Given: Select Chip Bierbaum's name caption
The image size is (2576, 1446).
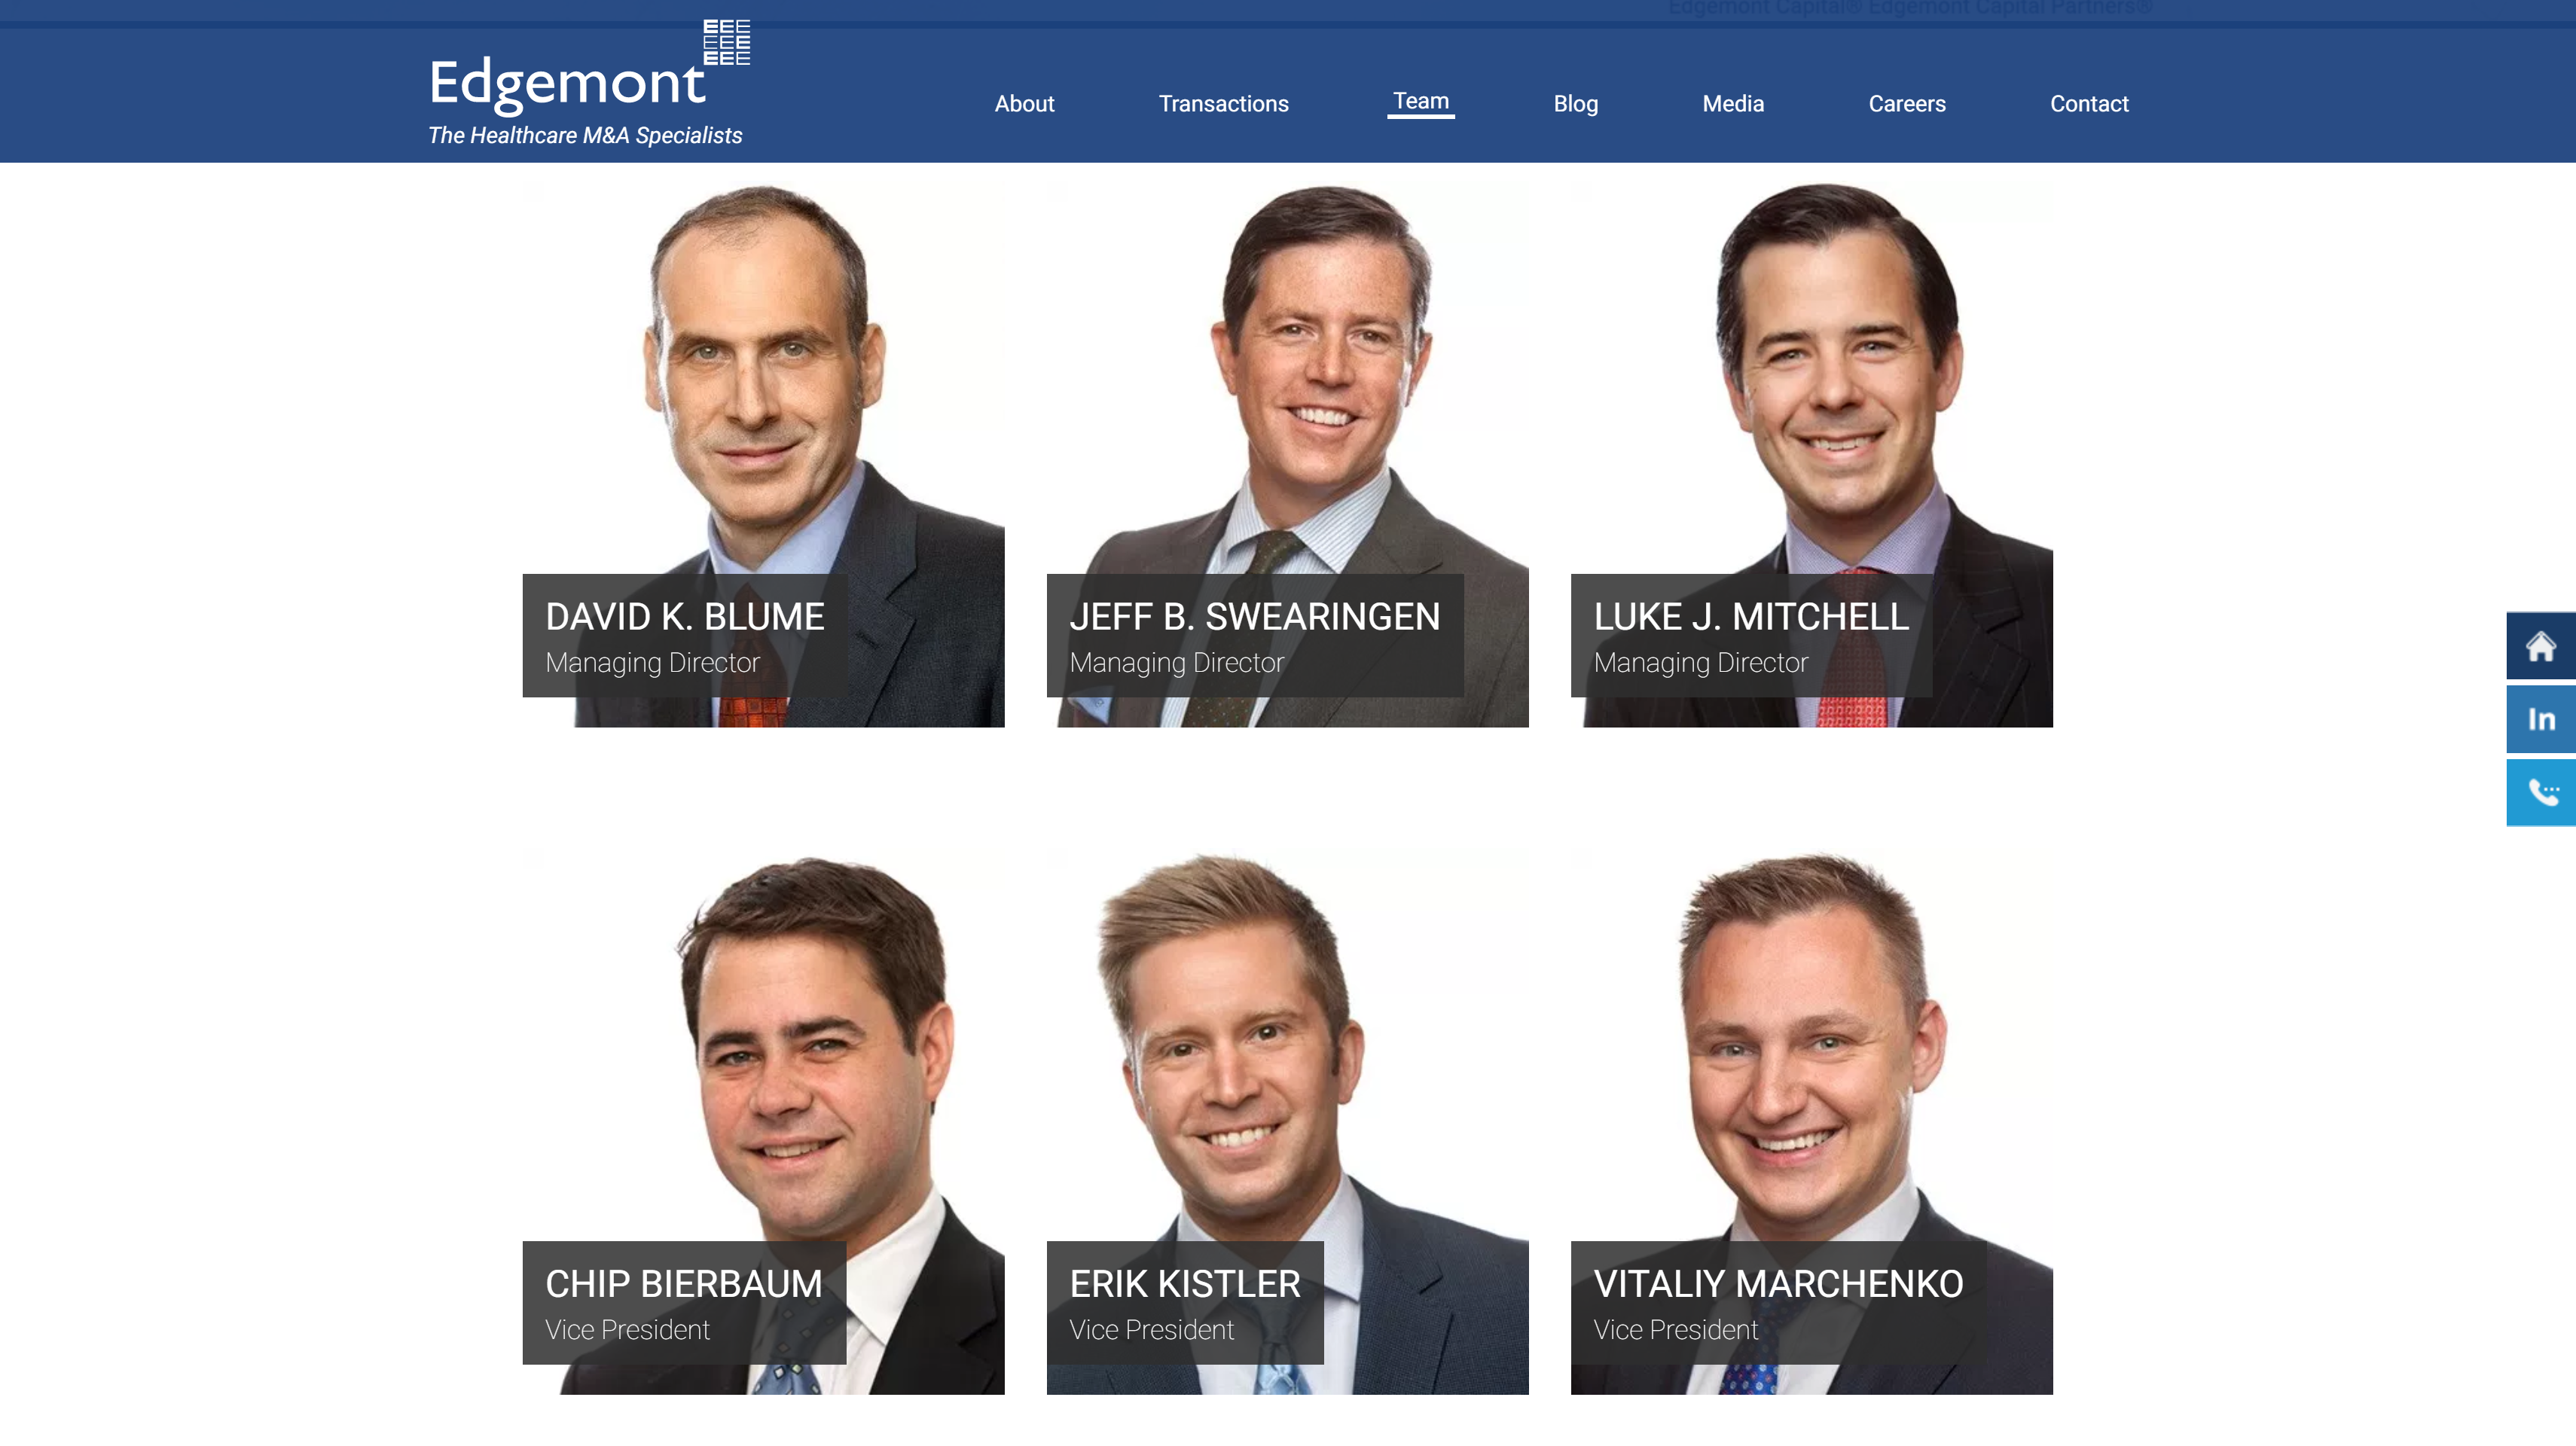Looking at the screenshot, I should [684, 1284].
